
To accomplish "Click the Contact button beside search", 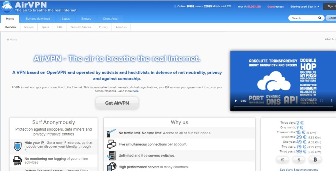I will 331,18.
